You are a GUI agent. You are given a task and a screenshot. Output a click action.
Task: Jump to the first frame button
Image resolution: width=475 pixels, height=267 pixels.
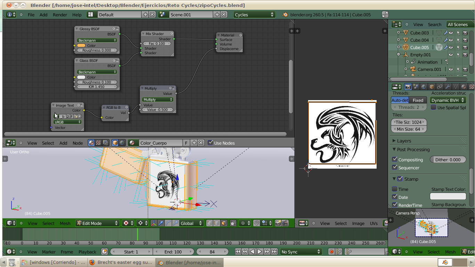tap(238, 252)
